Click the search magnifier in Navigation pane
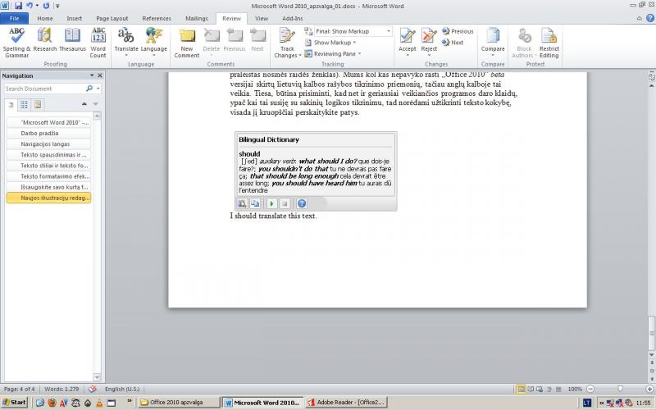 (89, 89)
